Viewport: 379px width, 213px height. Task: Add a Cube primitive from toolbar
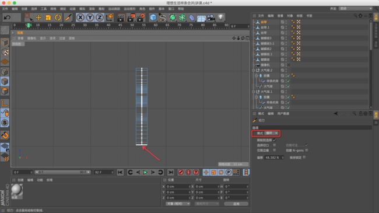153,18
